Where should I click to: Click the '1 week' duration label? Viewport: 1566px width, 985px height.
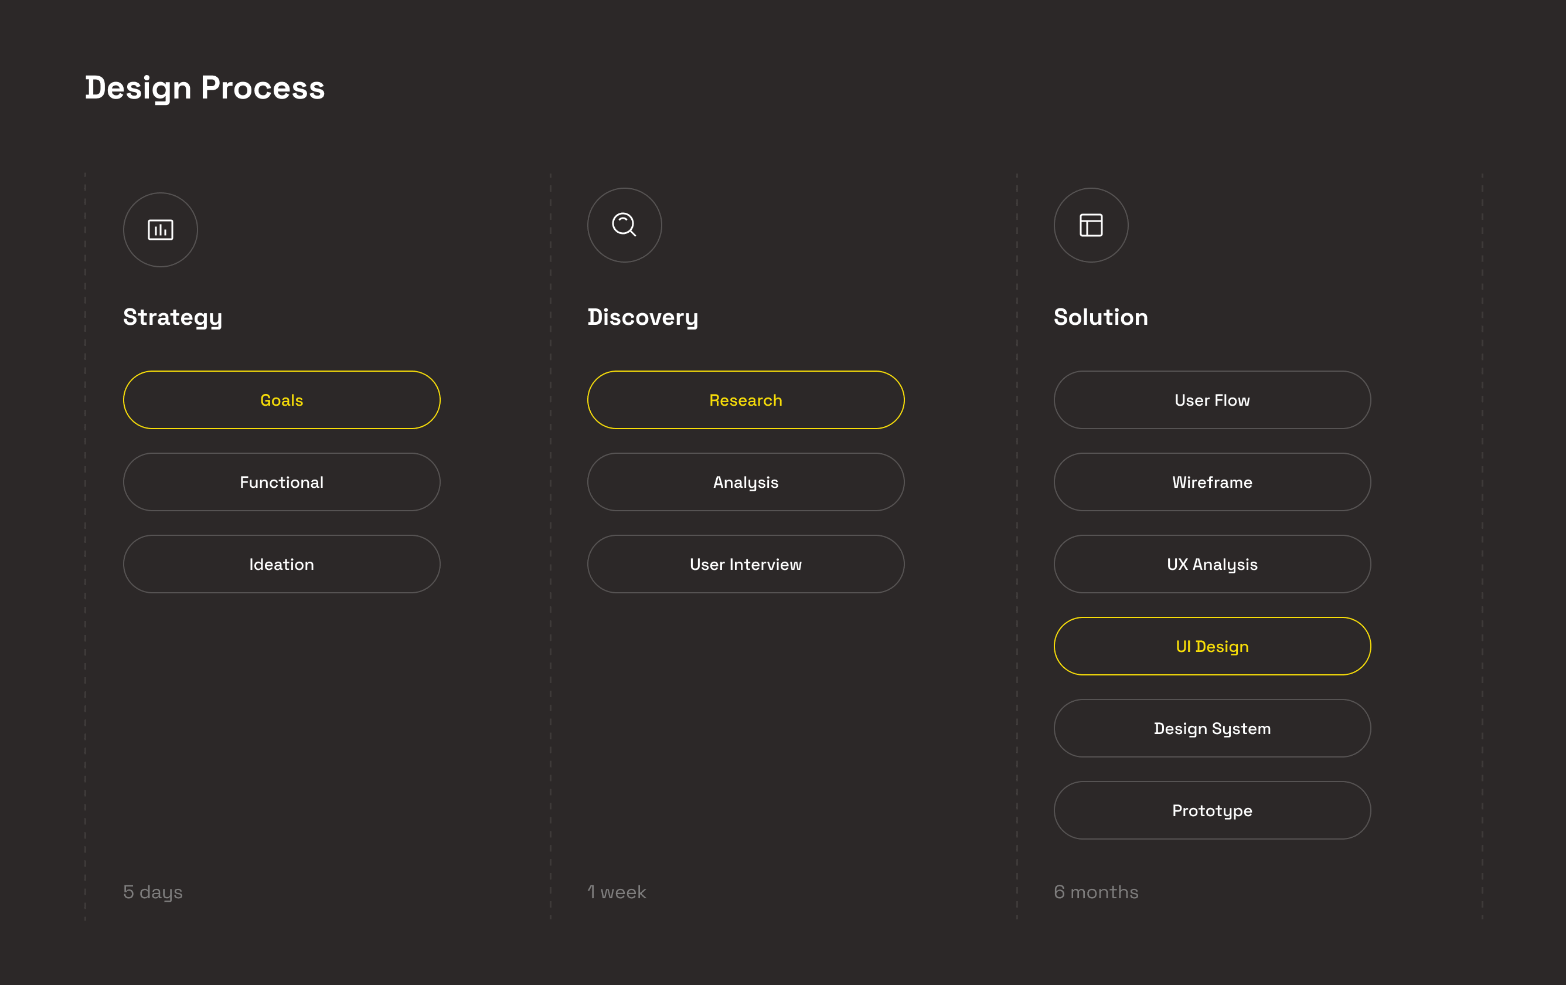617,891
